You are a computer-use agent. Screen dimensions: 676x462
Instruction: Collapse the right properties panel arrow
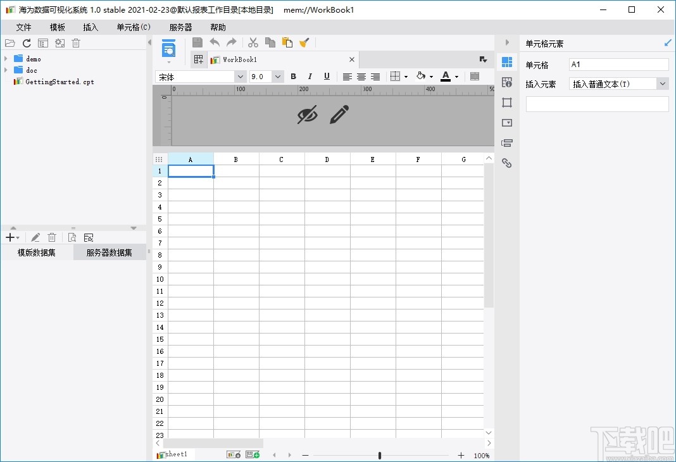coord(507,42)
